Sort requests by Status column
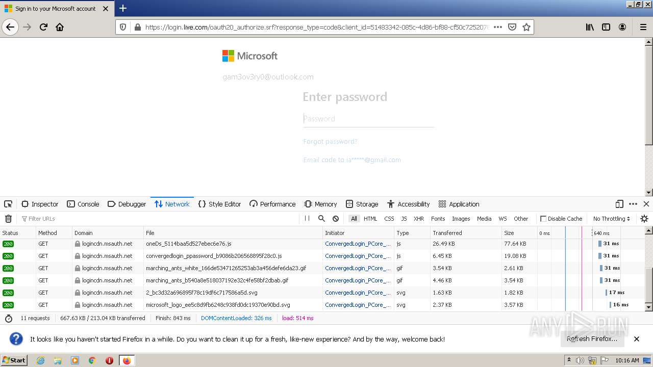 (x=18, y=233)
